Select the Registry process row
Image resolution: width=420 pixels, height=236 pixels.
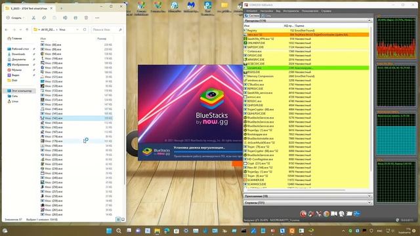pyautogui.click(x=306, y=31)
